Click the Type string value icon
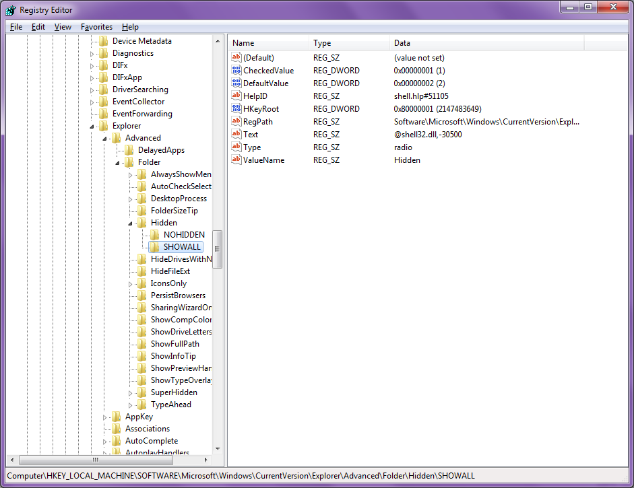This screenshot has height=488, width=634. [236, 147]
